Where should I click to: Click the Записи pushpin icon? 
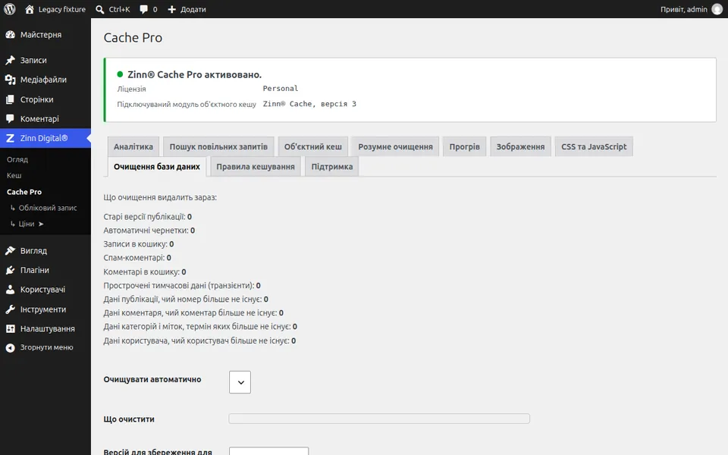coord(10,61)
